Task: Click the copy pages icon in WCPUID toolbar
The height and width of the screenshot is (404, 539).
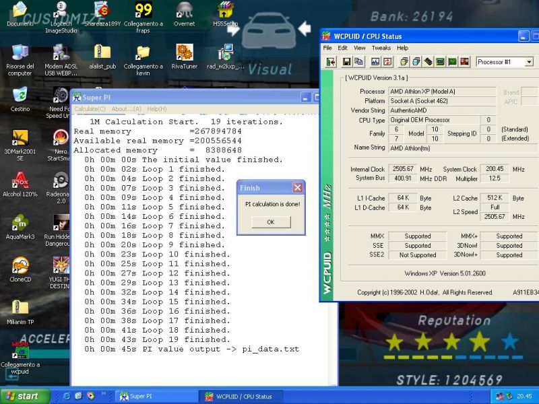Action: 358,62
